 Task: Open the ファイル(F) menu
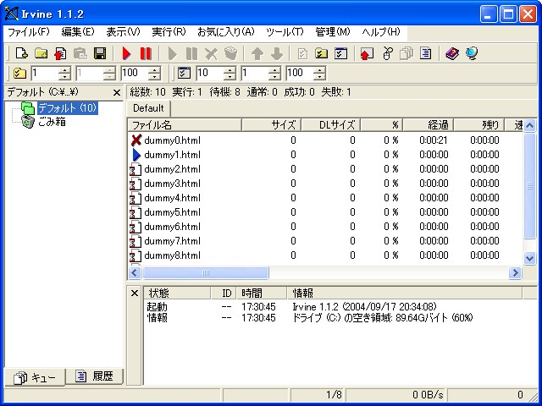[x=29, y=32]
